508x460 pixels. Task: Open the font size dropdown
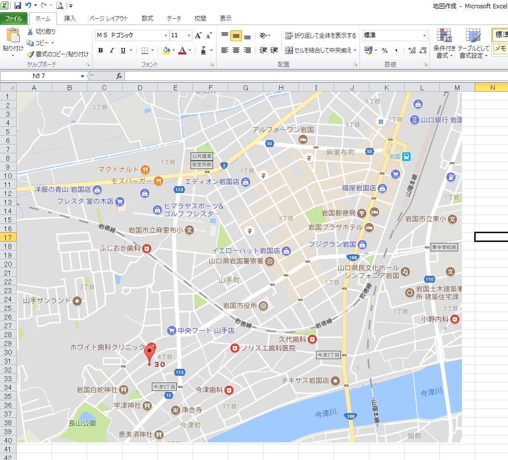tap(188, 35)
